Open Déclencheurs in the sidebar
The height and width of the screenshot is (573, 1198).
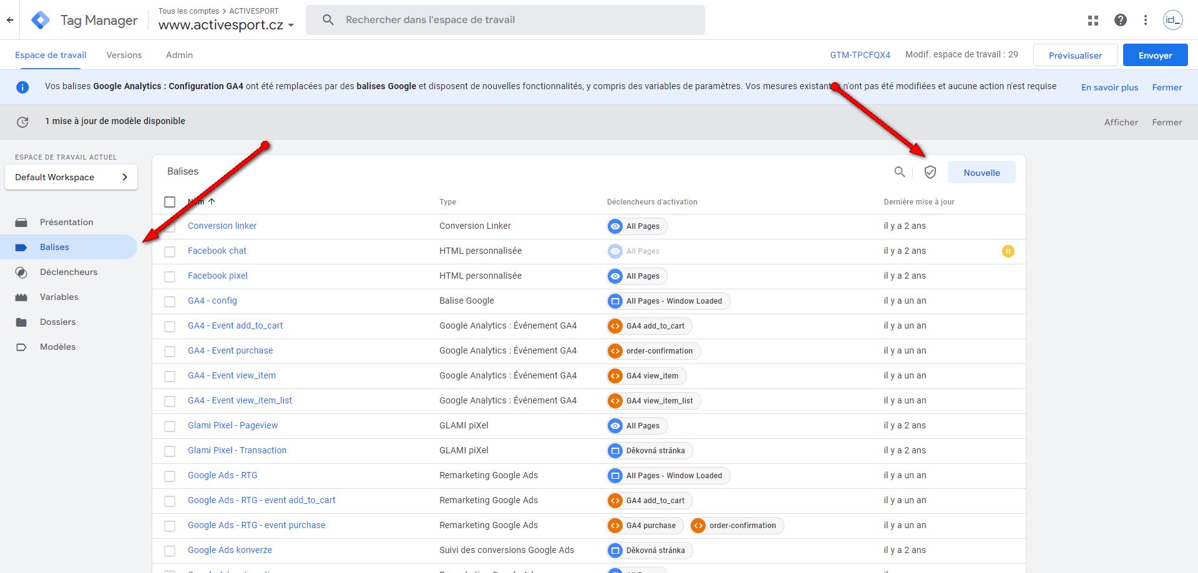coord(69,272)
